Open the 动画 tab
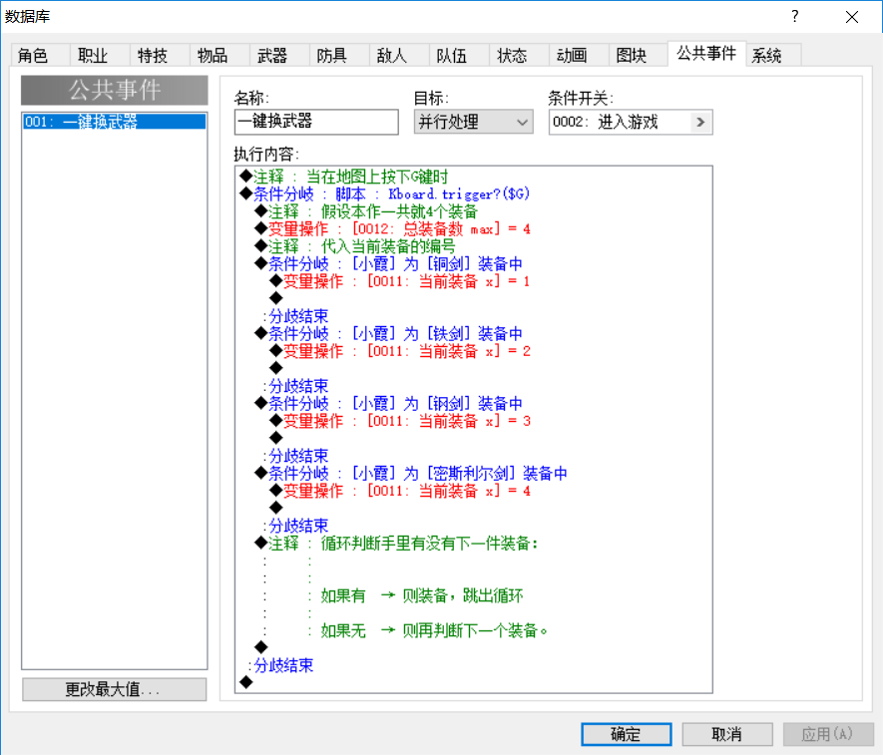This screenshot has width=883, height=755. point(579,55)
